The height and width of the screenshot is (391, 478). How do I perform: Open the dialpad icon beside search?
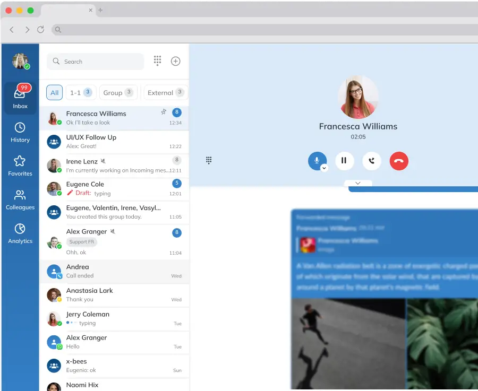pos(157,61)
